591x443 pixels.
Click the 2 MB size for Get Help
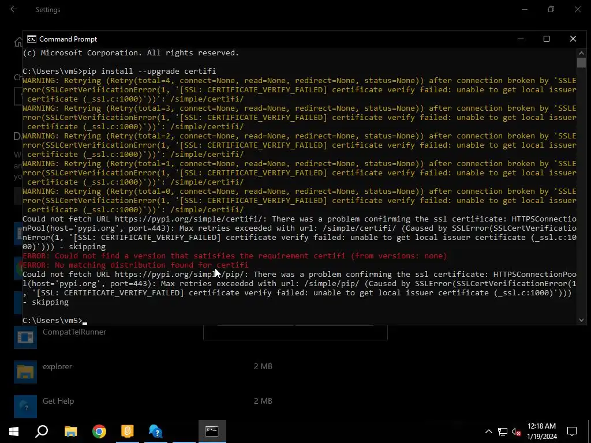click(263, 401)
